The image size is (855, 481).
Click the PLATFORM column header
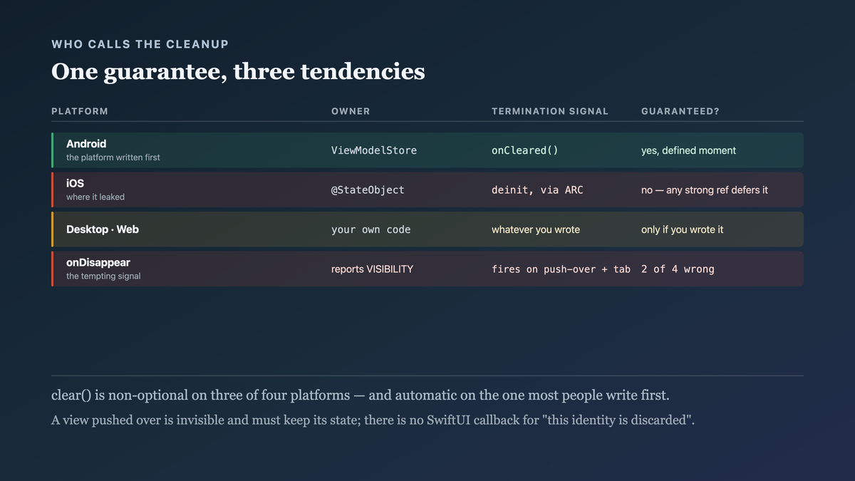point(80,111)
